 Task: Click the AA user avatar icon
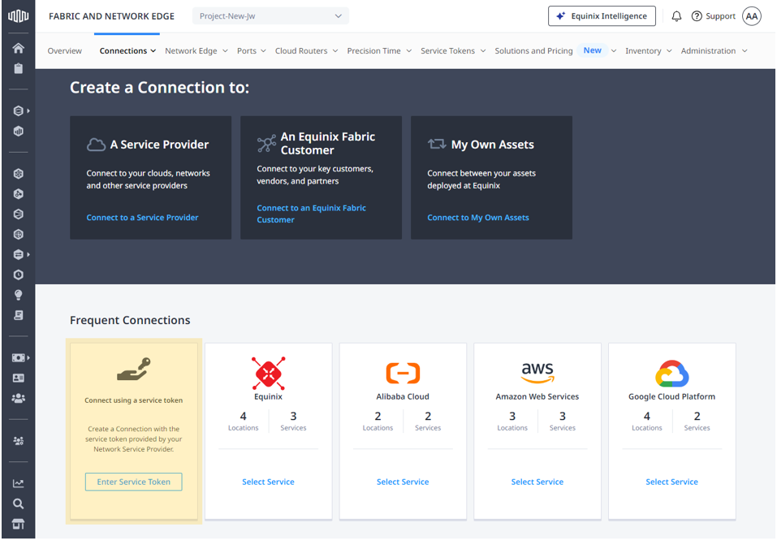click(x=752, y=16)
